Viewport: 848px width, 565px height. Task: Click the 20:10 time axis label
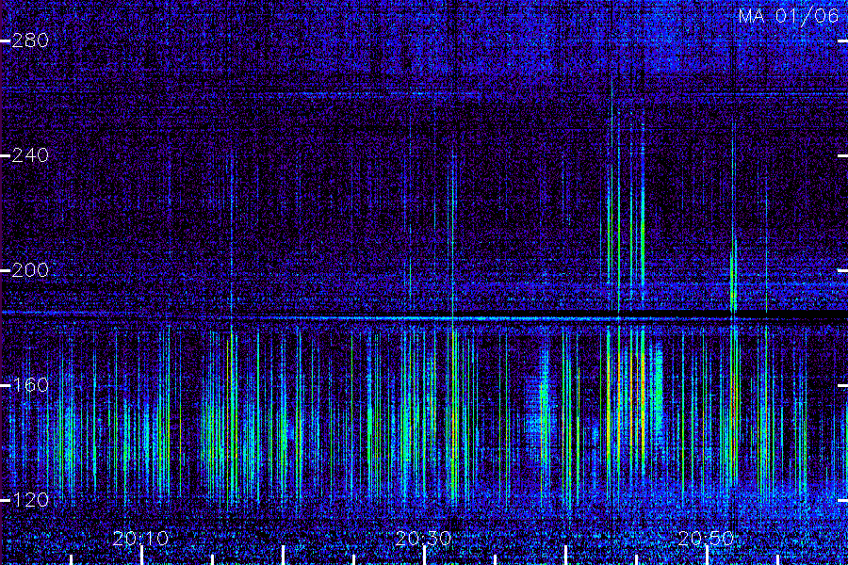(141, 539)
